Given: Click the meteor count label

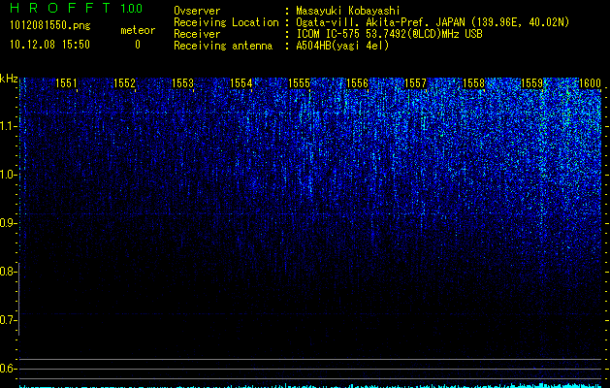Looking at the screenshot, I should [138, 30].
